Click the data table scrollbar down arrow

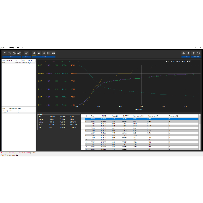[x=199, y=149]
